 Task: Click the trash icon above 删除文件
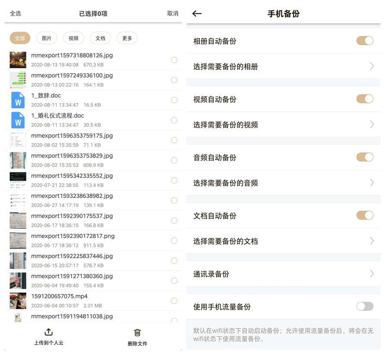tap(137, 332)
